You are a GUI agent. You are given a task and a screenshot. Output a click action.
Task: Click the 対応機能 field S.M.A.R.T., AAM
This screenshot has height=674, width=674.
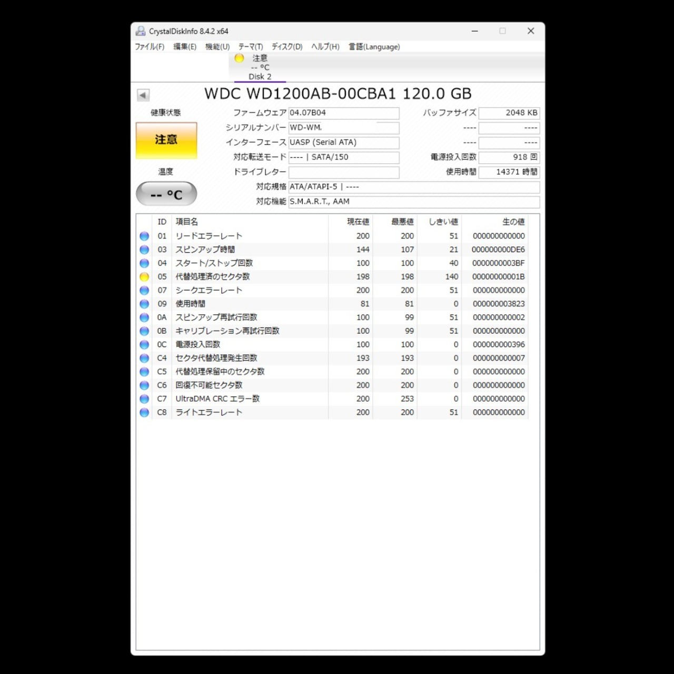(414, 202)
